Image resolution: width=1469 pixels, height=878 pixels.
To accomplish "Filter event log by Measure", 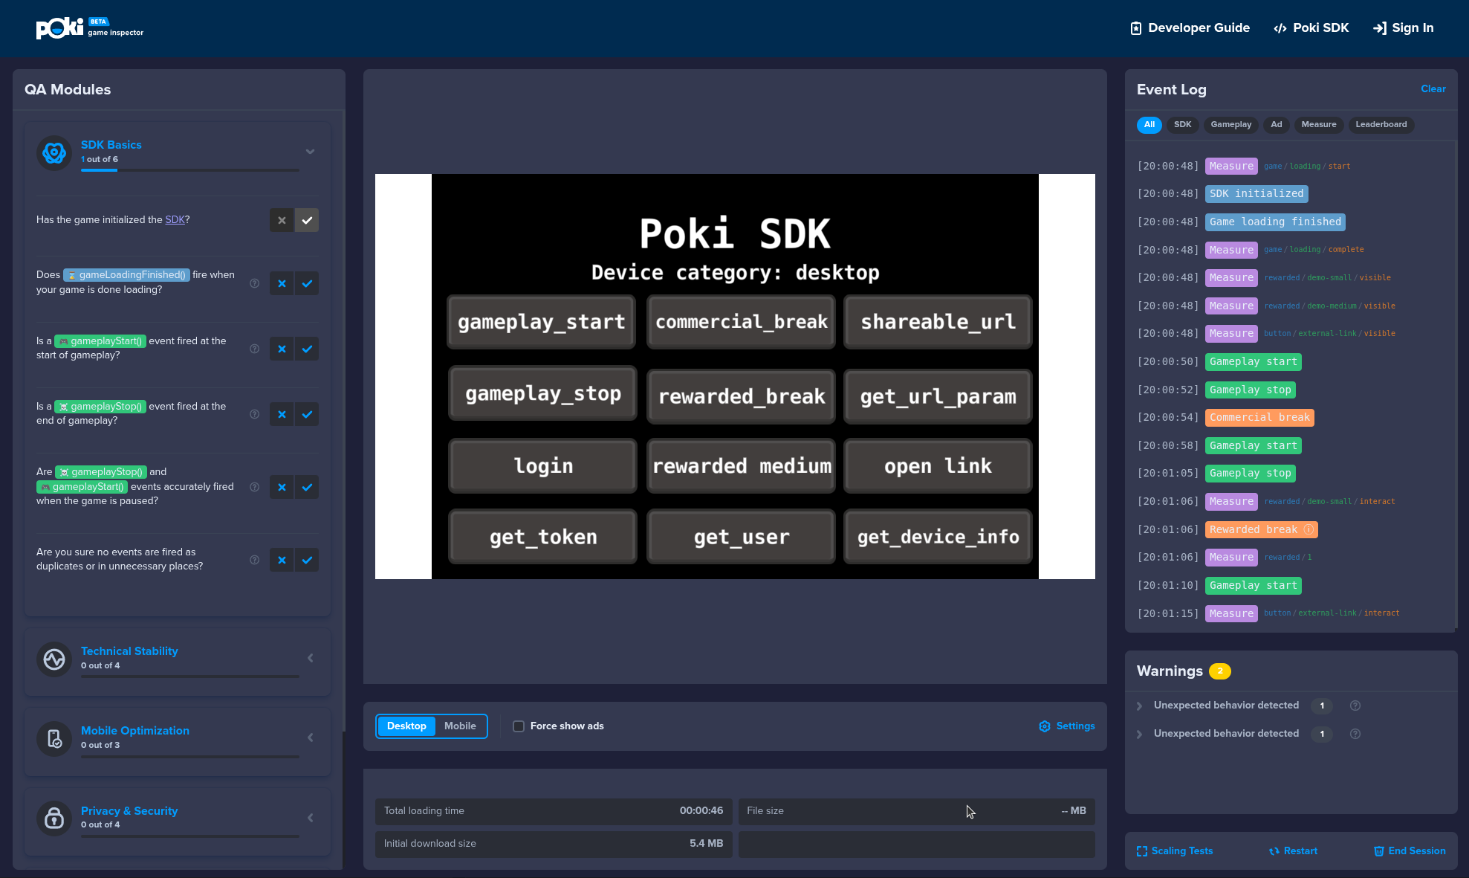I will tap(1319, 125).
